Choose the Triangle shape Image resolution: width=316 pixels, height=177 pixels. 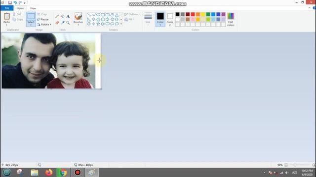coord(117,15)
